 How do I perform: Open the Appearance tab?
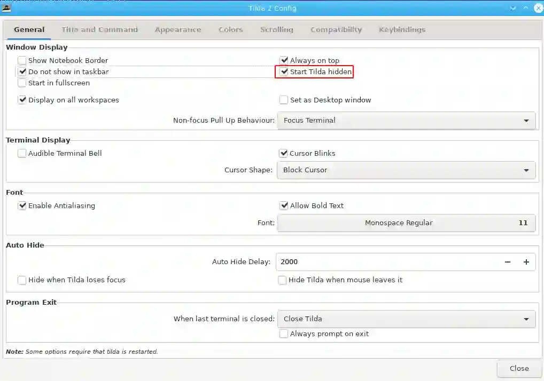pos(178,30)
